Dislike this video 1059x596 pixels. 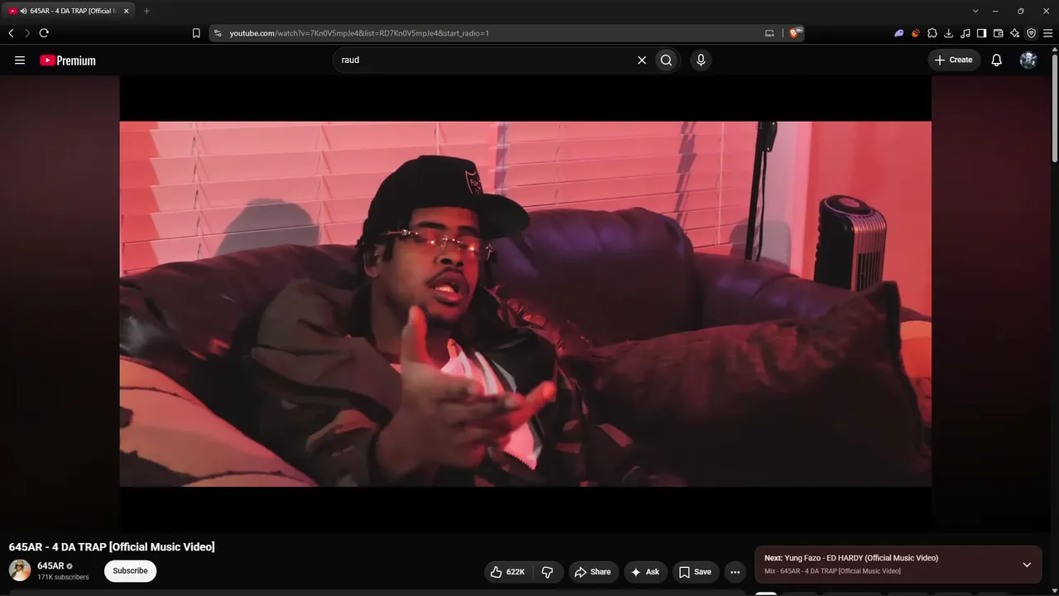pos(548,572)
